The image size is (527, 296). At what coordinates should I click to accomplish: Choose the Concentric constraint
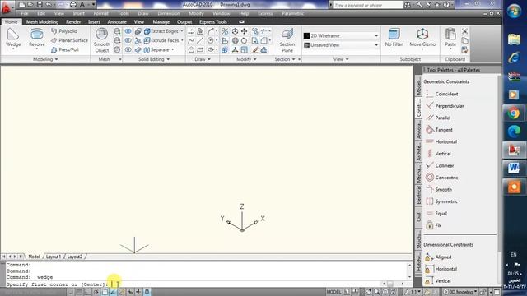(441, 178)
